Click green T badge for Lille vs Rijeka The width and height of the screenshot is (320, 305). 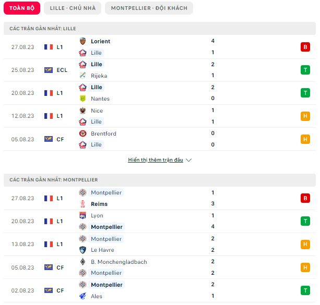(305, 70)
